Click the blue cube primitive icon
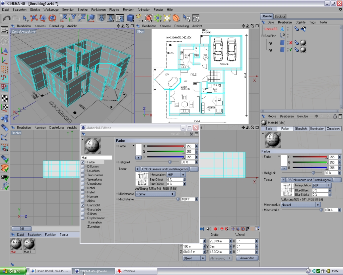The width and height of the screenshot is (343, 275). click(130, 18)
